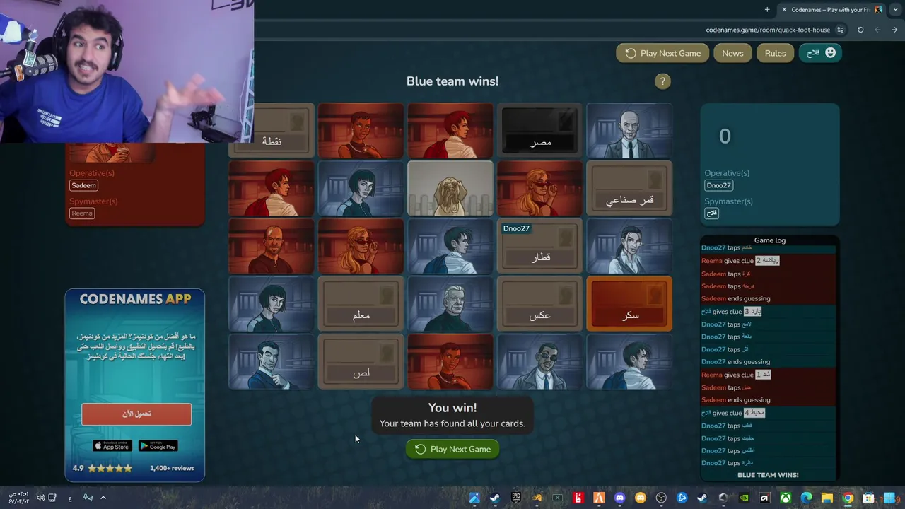Open Microsoft Store from the taskbar
The height and width of the screenshot is (509, 905).
tap(868, 498)
